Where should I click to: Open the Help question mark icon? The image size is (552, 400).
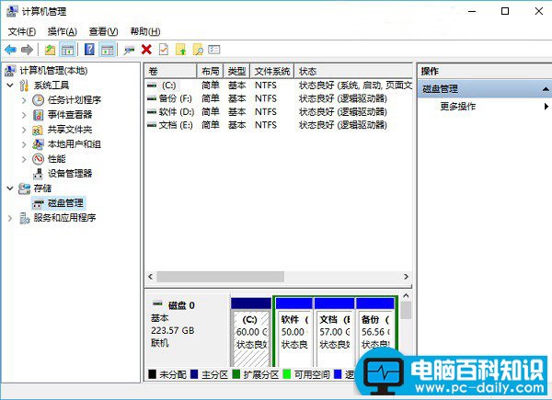coord(89,50)
